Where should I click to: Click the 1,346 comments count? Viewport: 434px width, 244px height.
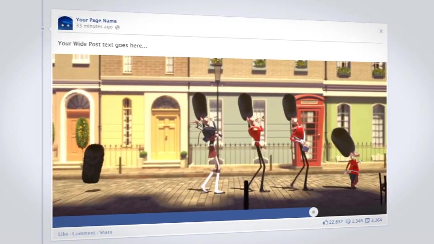coord(357,221)
